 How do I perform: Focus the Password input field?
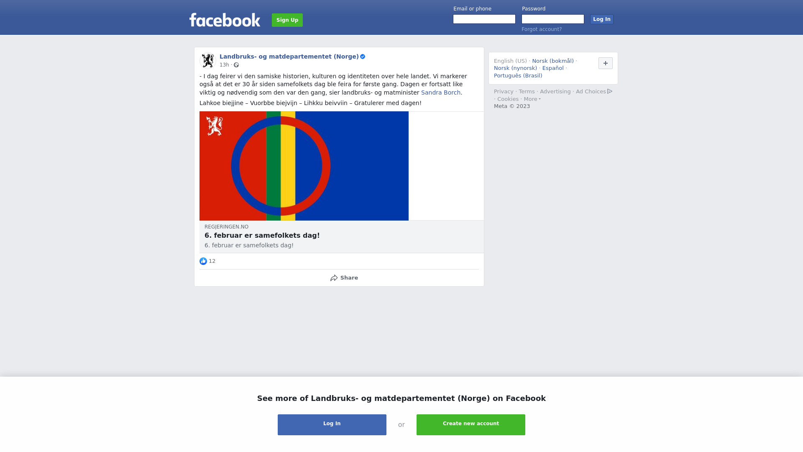(x=553, y=19)
